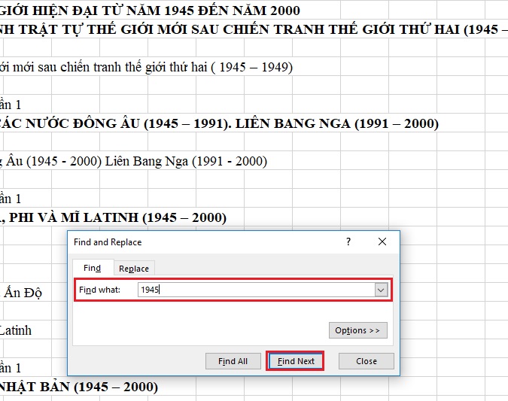Select the cell starting 'NH TRẬT TỰ THẾ GIỚI MỚI'
The image size is (508, 401).
[x=254, y=29]
